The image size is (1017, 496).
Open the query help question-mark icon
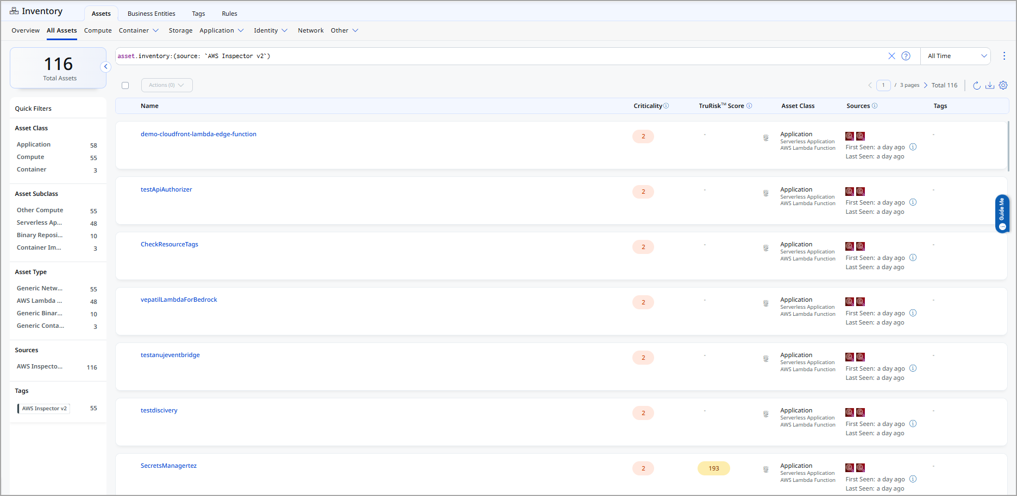click(x=906, y=56)
